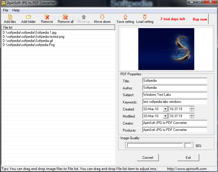Expand the Modified date dropdown
This screenshot has height=172, width=218.
pos(165,116)
